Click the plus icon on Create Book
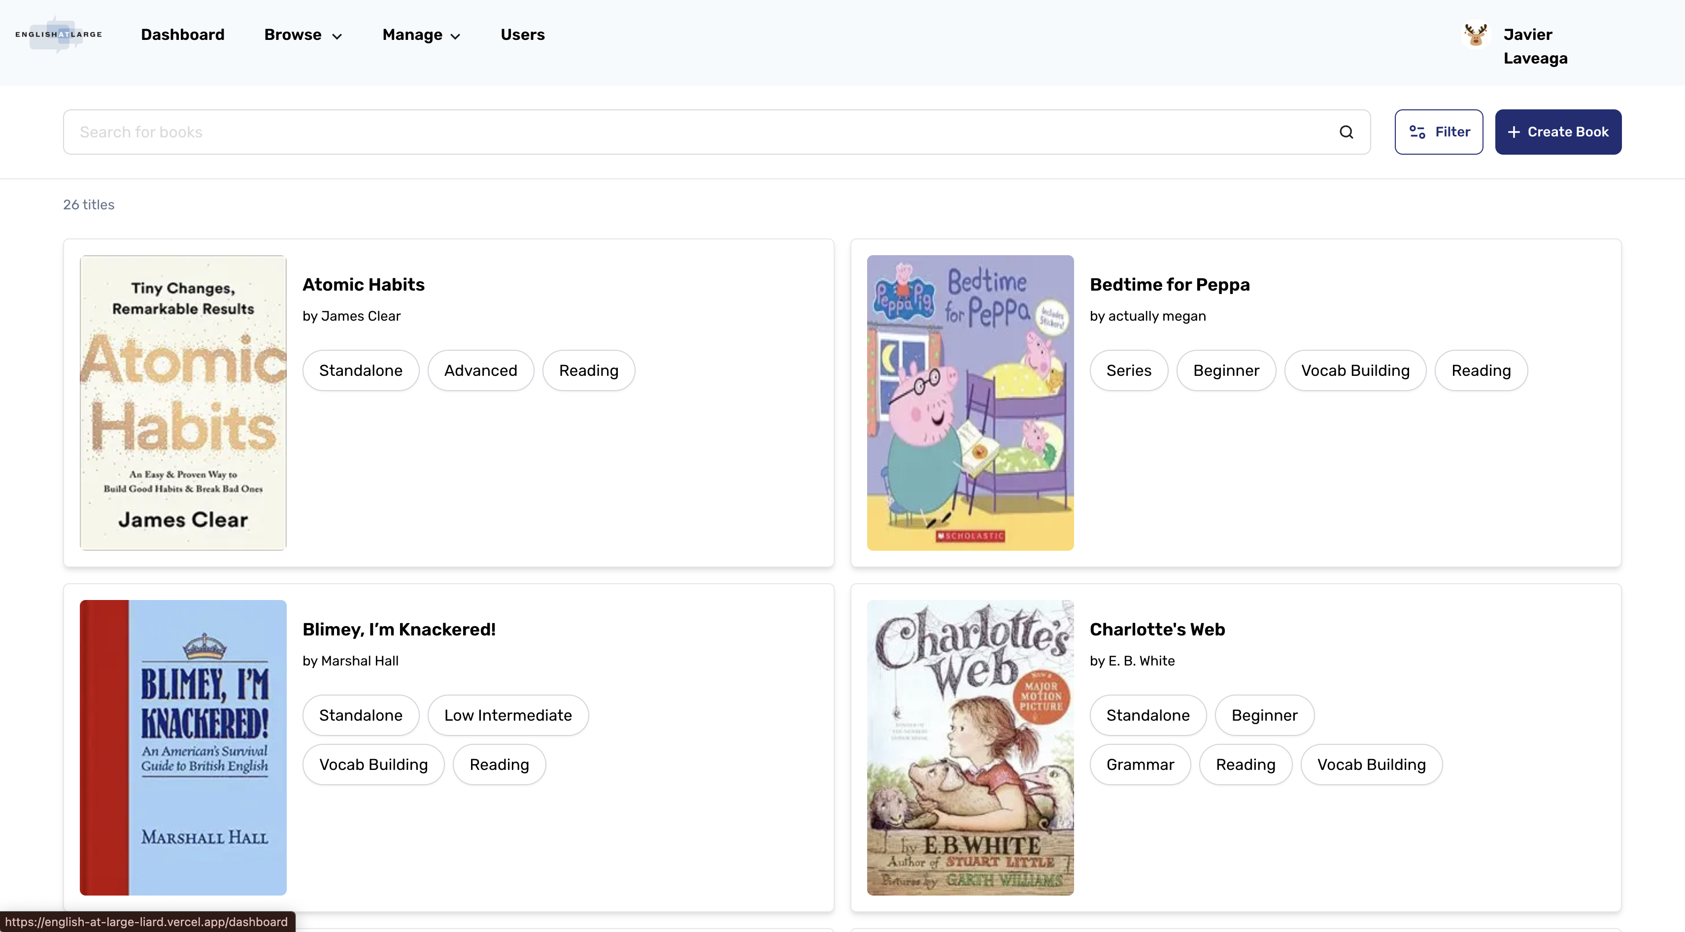Screen dimensions: 1685x932 [1513, 132]
